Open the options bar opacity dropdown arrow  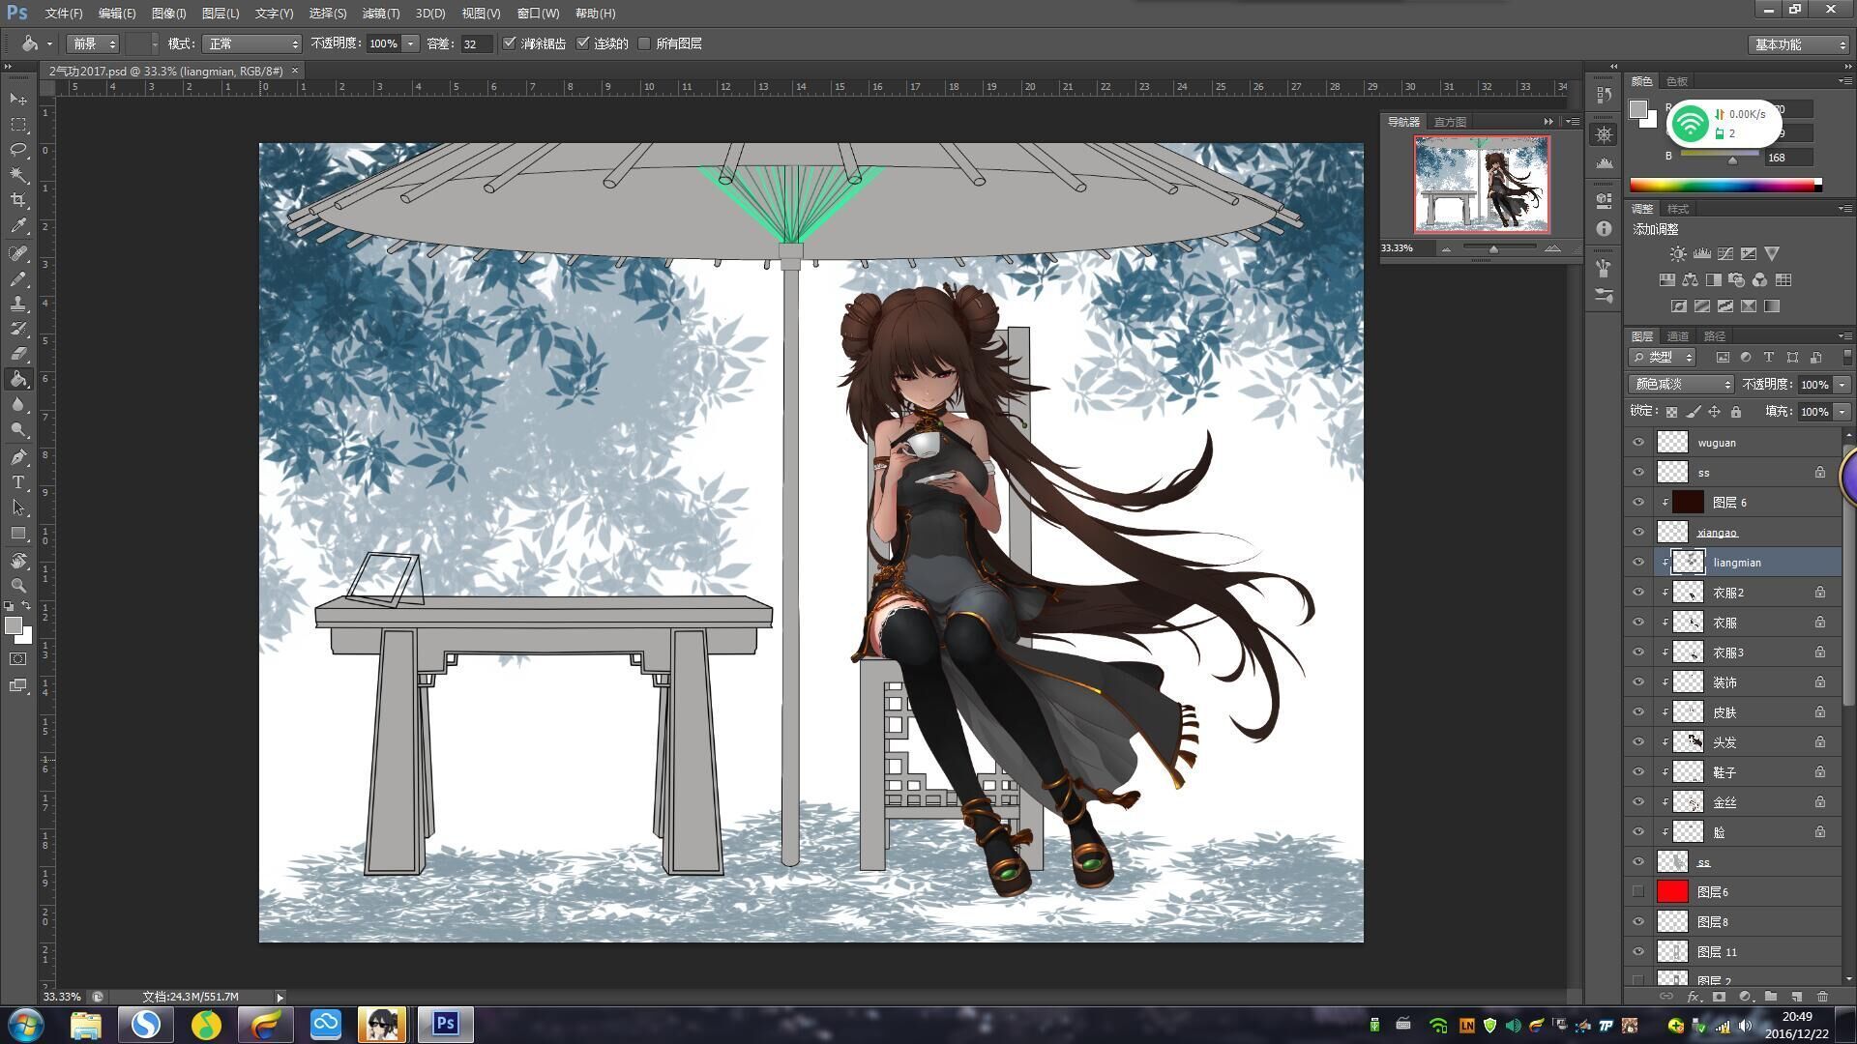coord(411,43)
